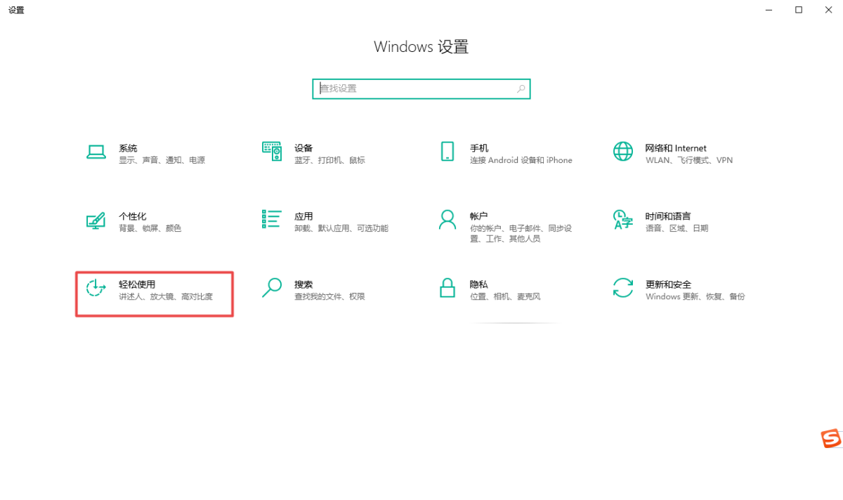
Task: Click the 显示、声音、通知、电源 description
Action: pyautogui.click(x=162, y=160)
